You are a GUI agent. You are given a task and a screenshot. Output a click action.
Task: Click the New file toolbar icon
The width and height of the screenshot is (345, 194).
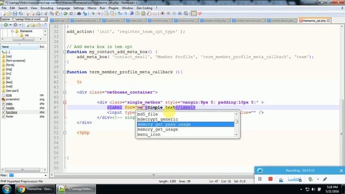click(x=4, y=13)
